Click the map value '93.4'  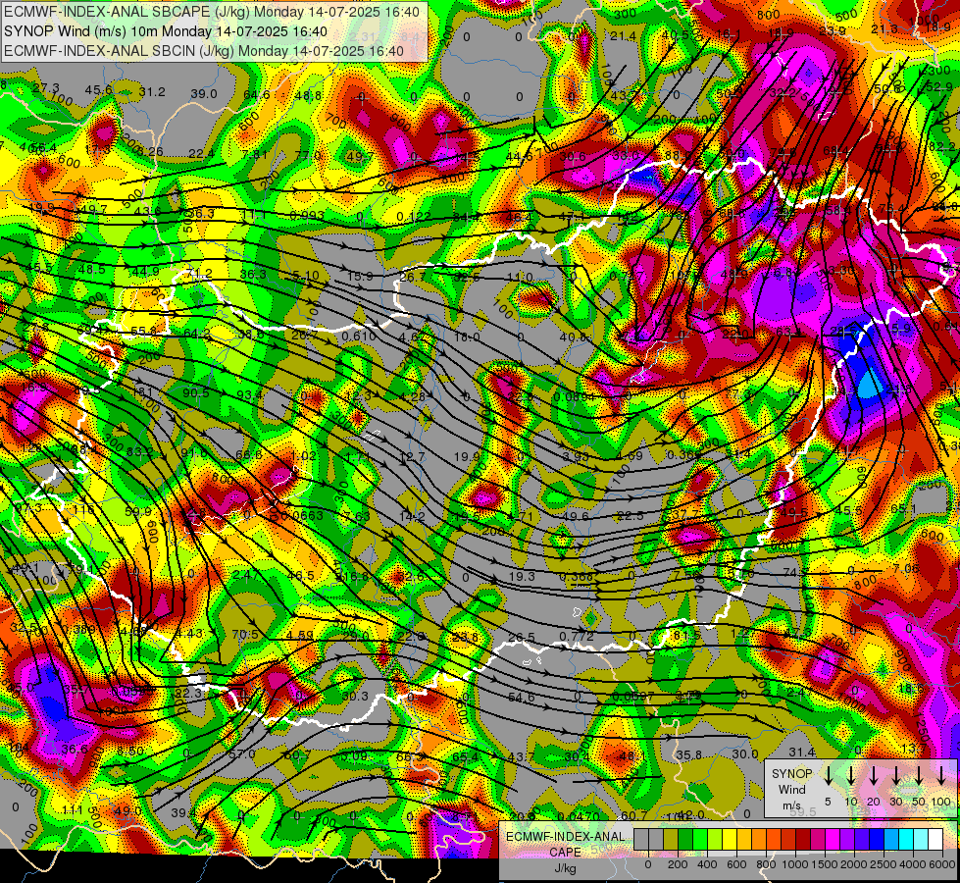click(249, 394)
